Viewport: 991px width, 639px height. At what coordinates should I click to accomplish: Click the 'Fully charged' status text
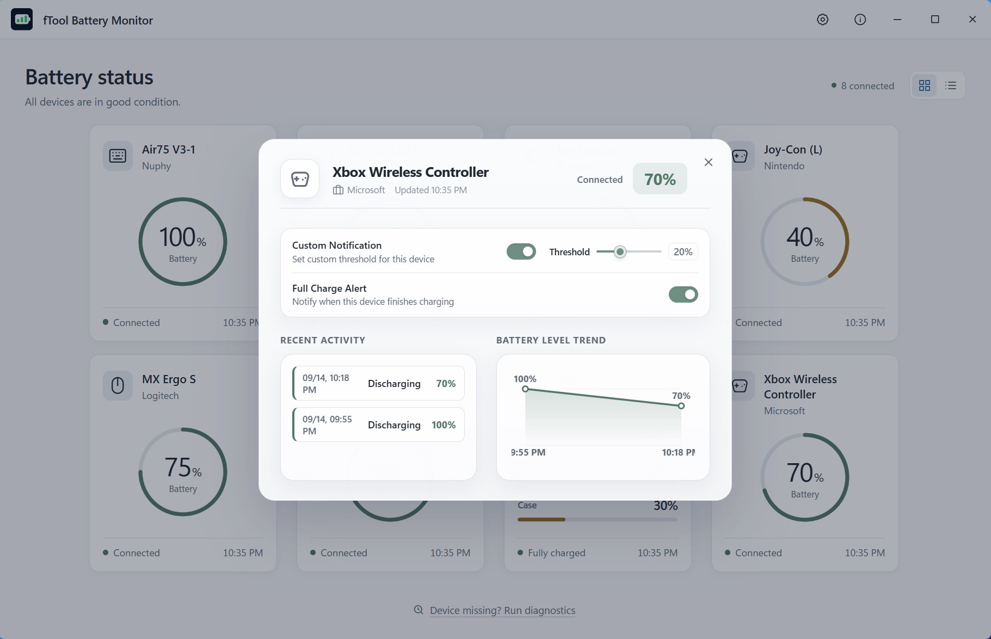pos(557,552)
